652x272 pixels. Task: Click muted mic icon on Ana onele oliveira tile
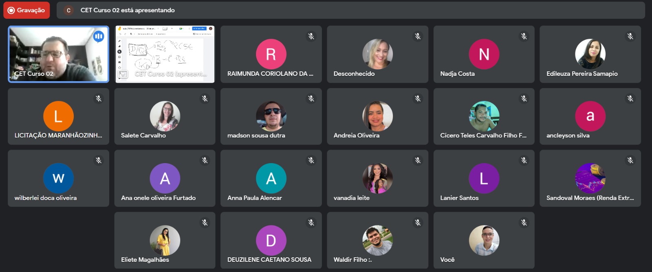coord(205,160)
